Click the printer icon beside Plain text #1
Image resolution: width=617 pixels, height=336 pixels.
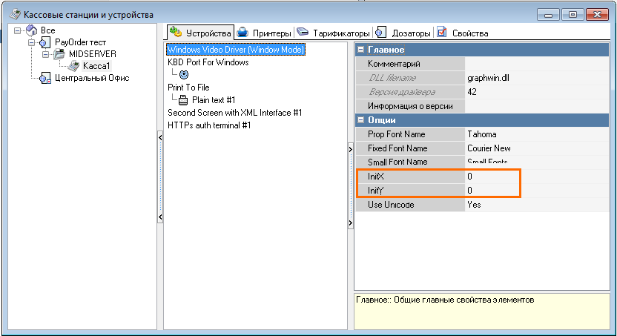point(183,99)
